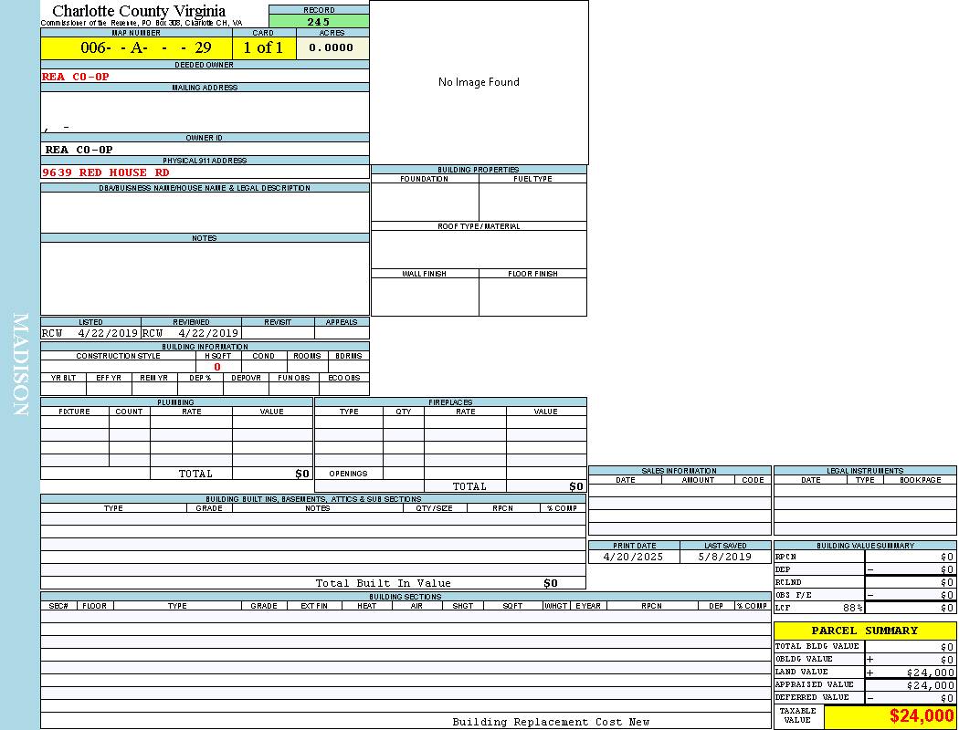Image resolution: width=959 pixels, height=730 pixels.
Task: Click the yellow Parcel Summary header
Action: tap(864, 631)
